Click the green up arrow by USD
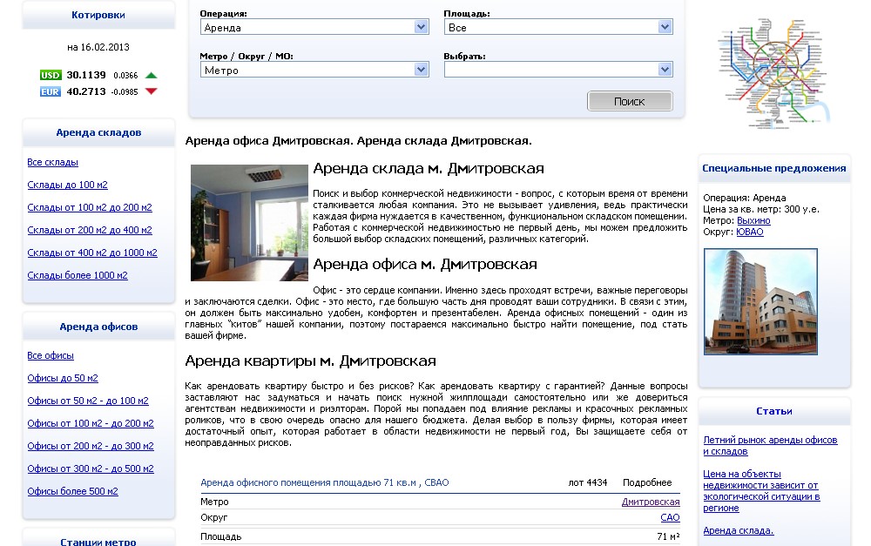 tap(151, 75)
